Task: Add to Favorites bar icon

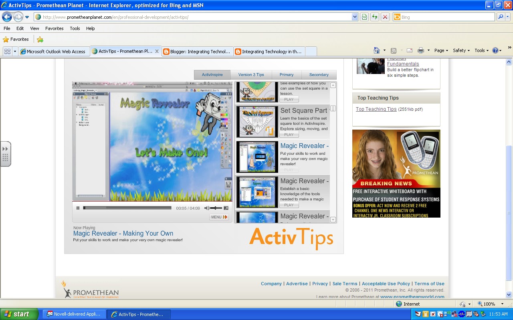Action: pyautogui.click(x=40, y=39)
